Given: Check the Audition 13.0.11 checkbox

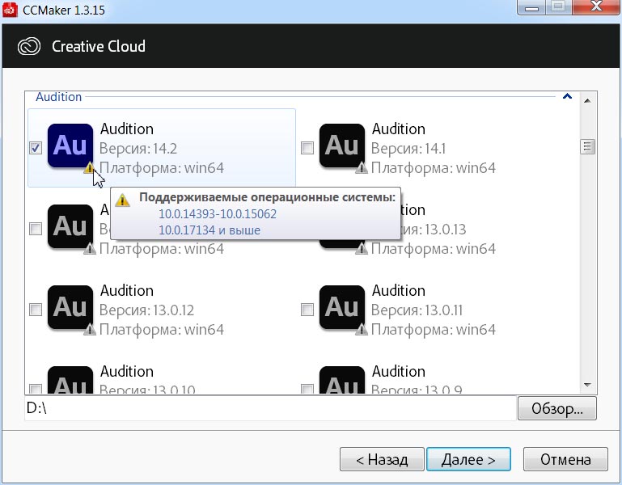Looking at the screenshot, I should click(307, 310).
